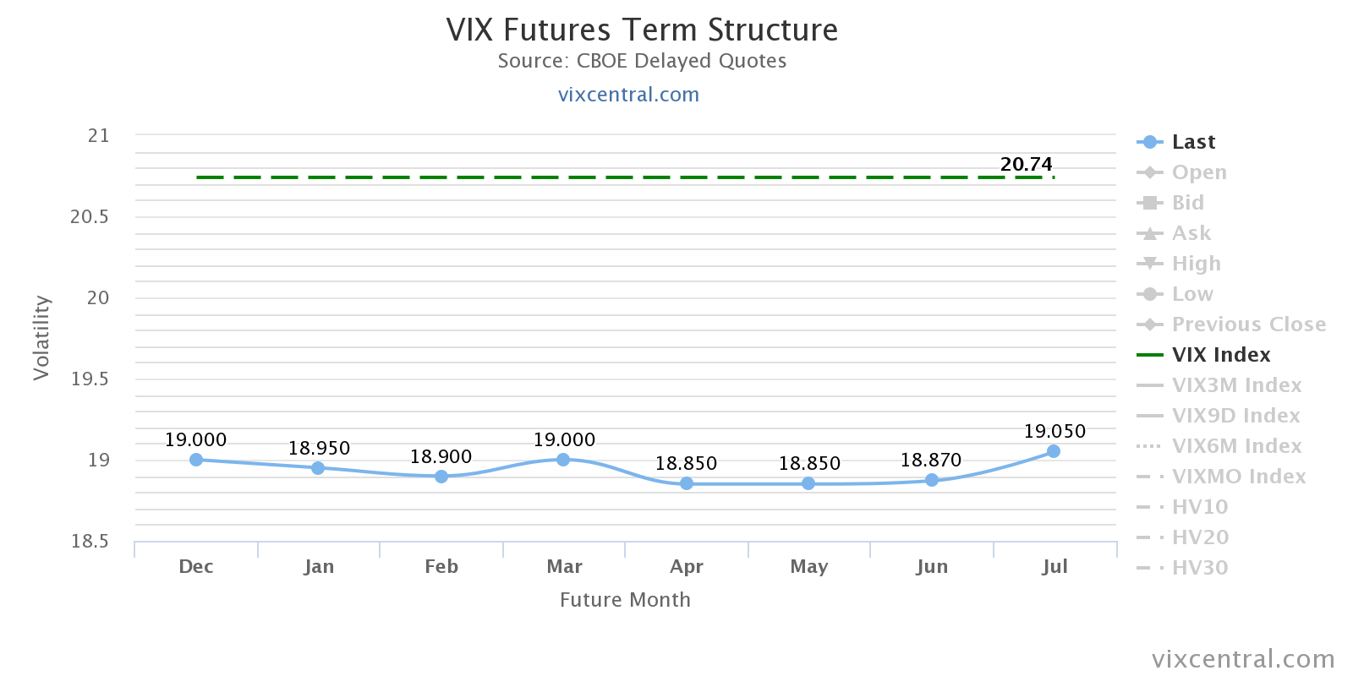The width and height of the screenshot is (1353, 676).
Task: Click the green VIX Index legend line
Action: [1149, 355]
